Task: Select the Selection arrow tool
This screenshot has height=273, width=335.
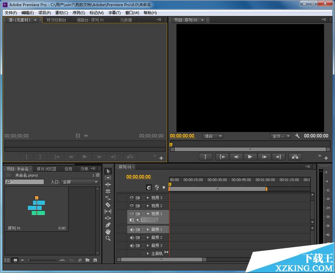Action: point(108,171)
